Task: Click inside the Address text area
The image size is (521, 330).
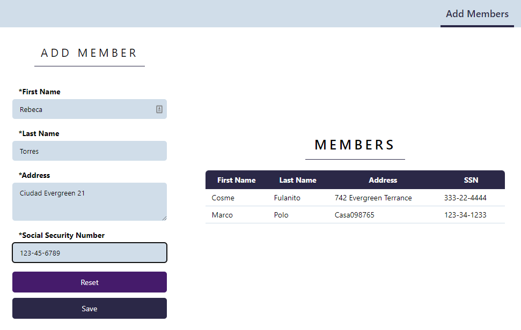Action: coord(89,201)
